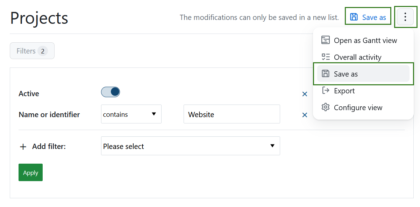The width and height of the screenshot is (420, 207).
Task: Click the three-dot more options icon
Action: point(405,17)
